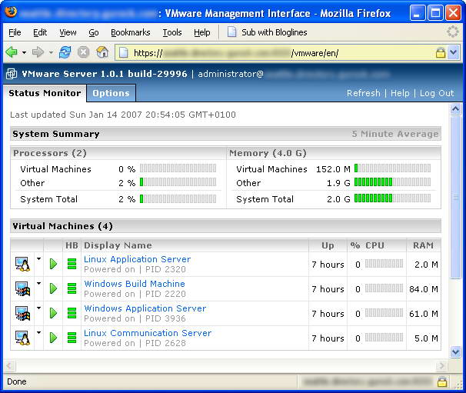
Task: Click play icon for Windows Application Server
Action: coord(53,313)
